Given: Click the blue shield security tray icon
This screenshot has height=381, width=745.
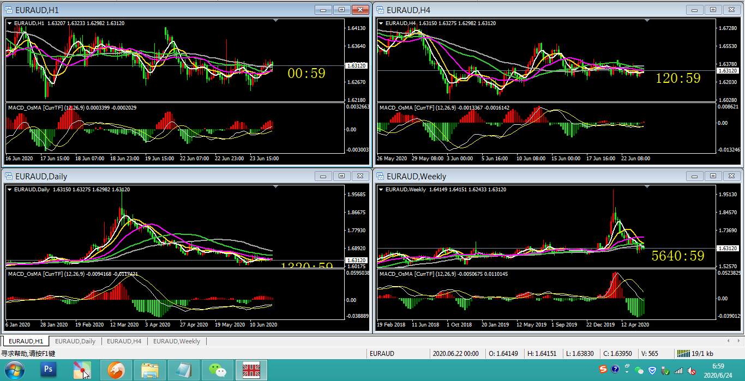Looking at the screenshot, I should coord(652,370).
